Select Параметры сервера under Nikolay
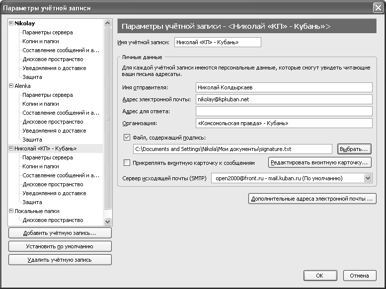The width and height of the screenshot is (386, 289). click(x=47, y=32)
